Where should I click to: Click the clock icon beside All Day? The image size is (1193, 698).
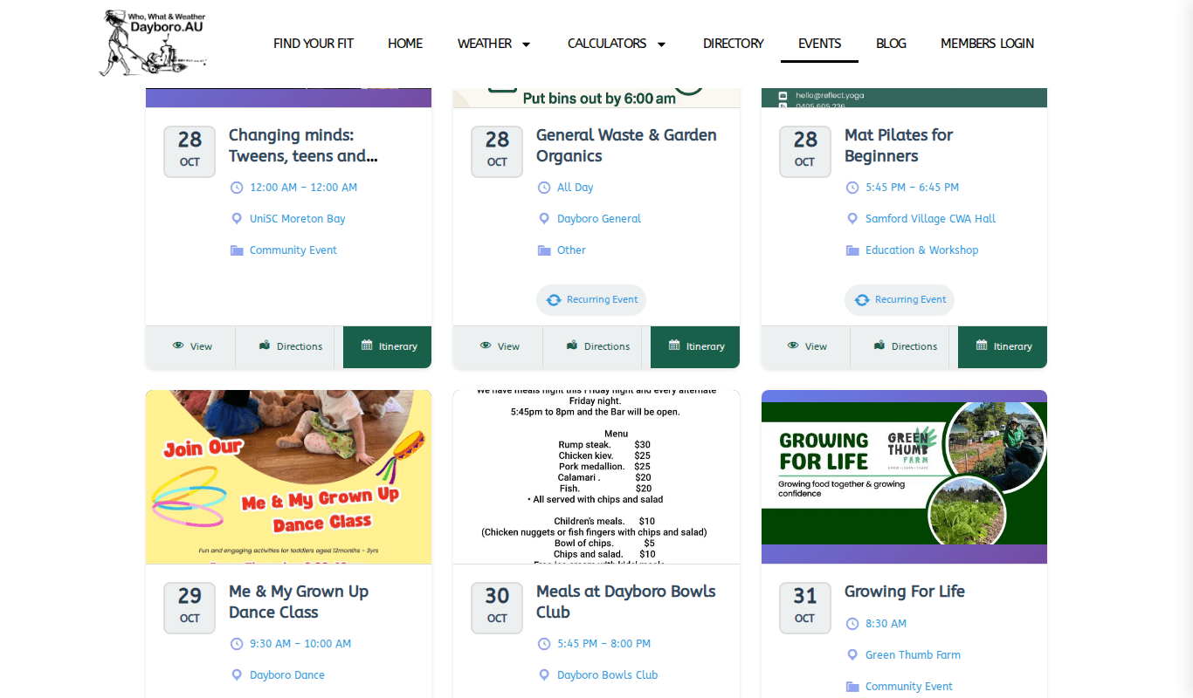[x=543, y=188]
